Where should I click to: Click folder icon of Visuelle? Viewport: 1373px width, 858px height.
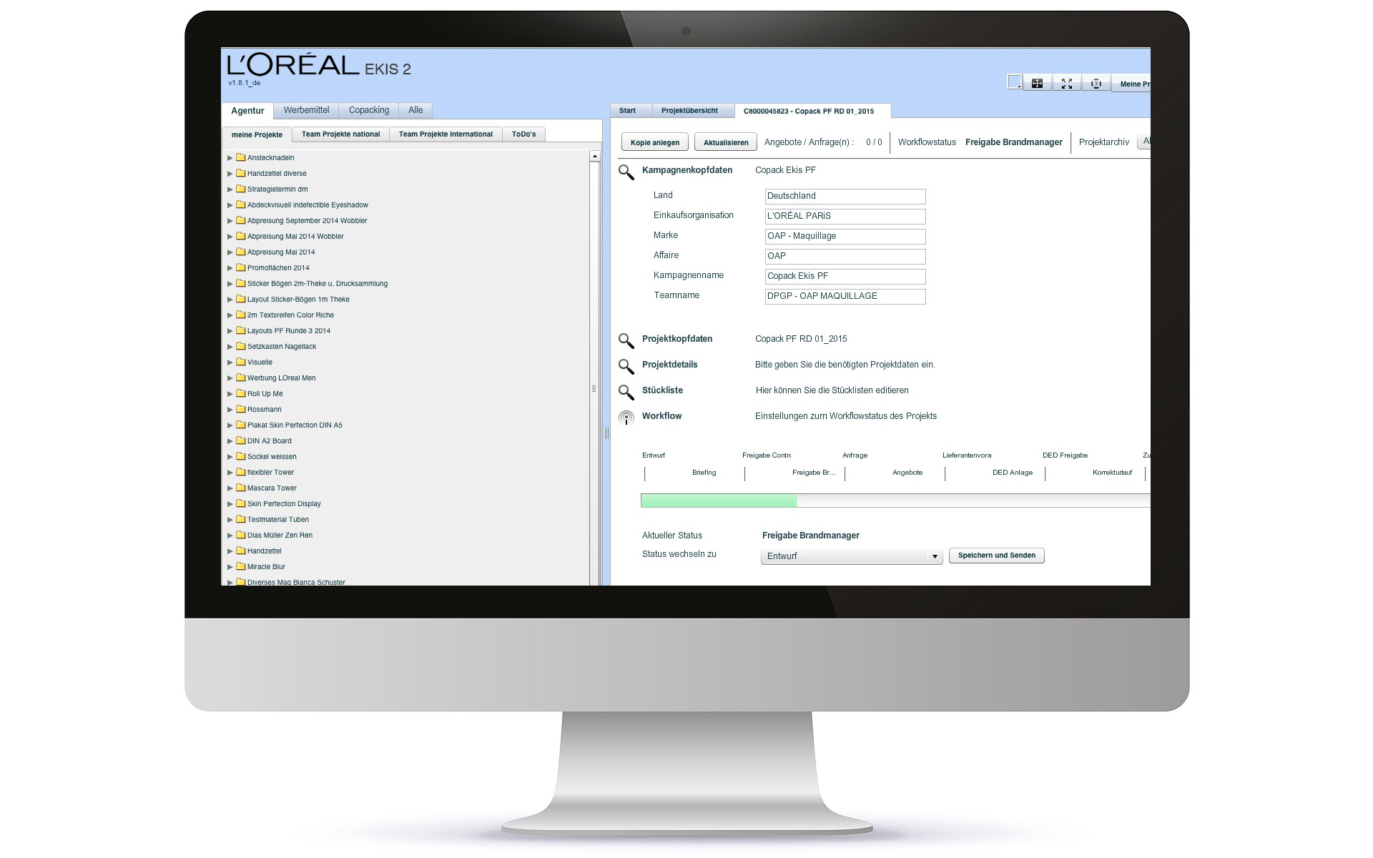[x=241, y=362]
